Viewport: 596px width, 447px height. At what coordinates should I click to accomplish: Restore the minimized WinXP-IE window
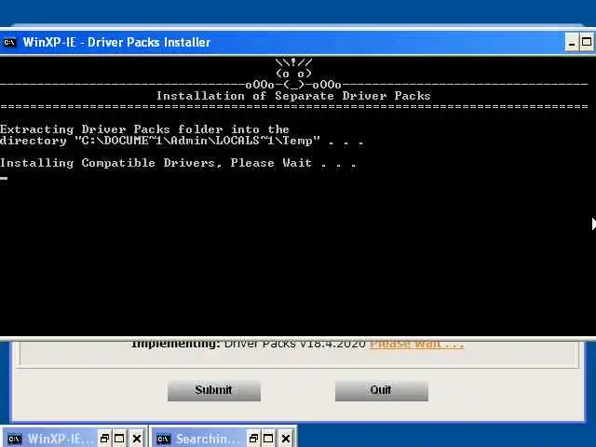(104, 439)
